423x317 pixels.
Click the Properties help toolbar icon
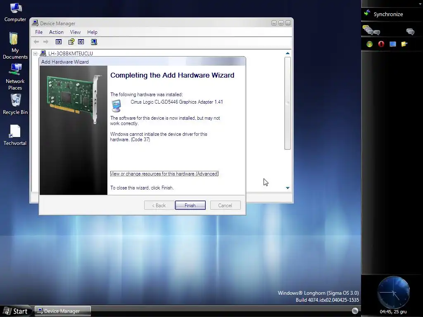[71, 42]
